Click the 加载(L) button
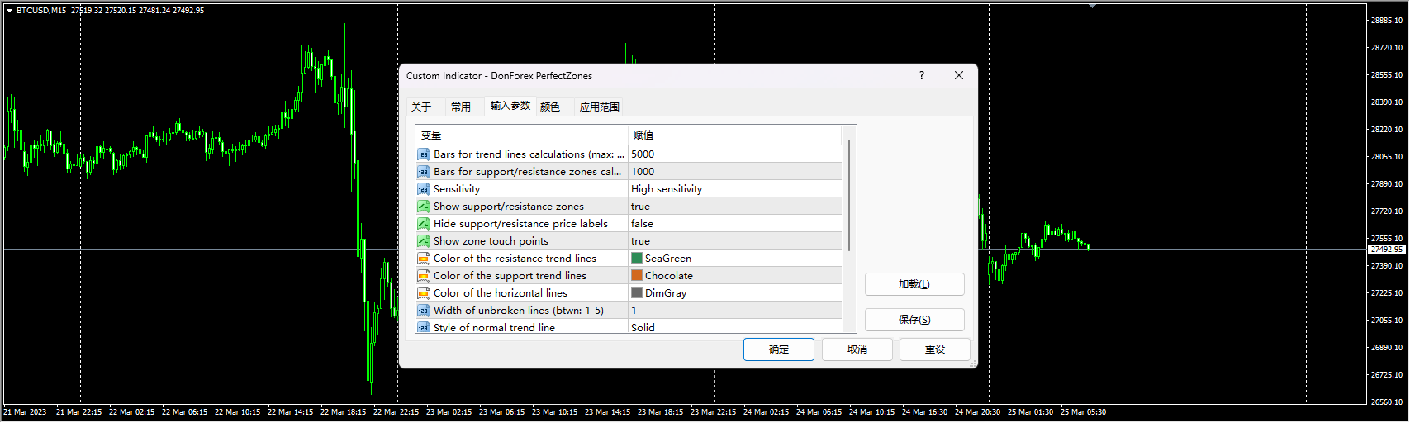The image size is (1410, 423). [914, 284]
